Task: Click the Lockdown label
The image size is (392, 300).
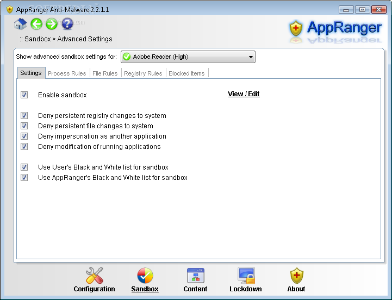Action: click(x=246, y=289)
